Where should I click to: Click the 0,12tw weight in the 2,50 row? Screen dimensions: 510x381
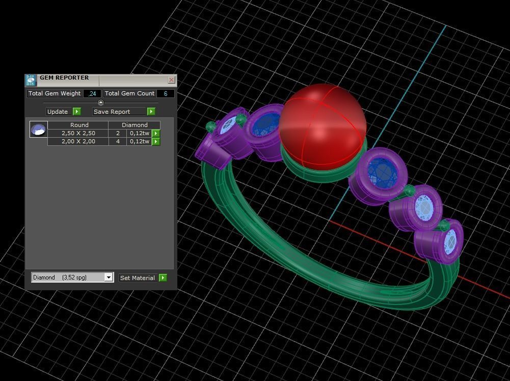(140, 133)
